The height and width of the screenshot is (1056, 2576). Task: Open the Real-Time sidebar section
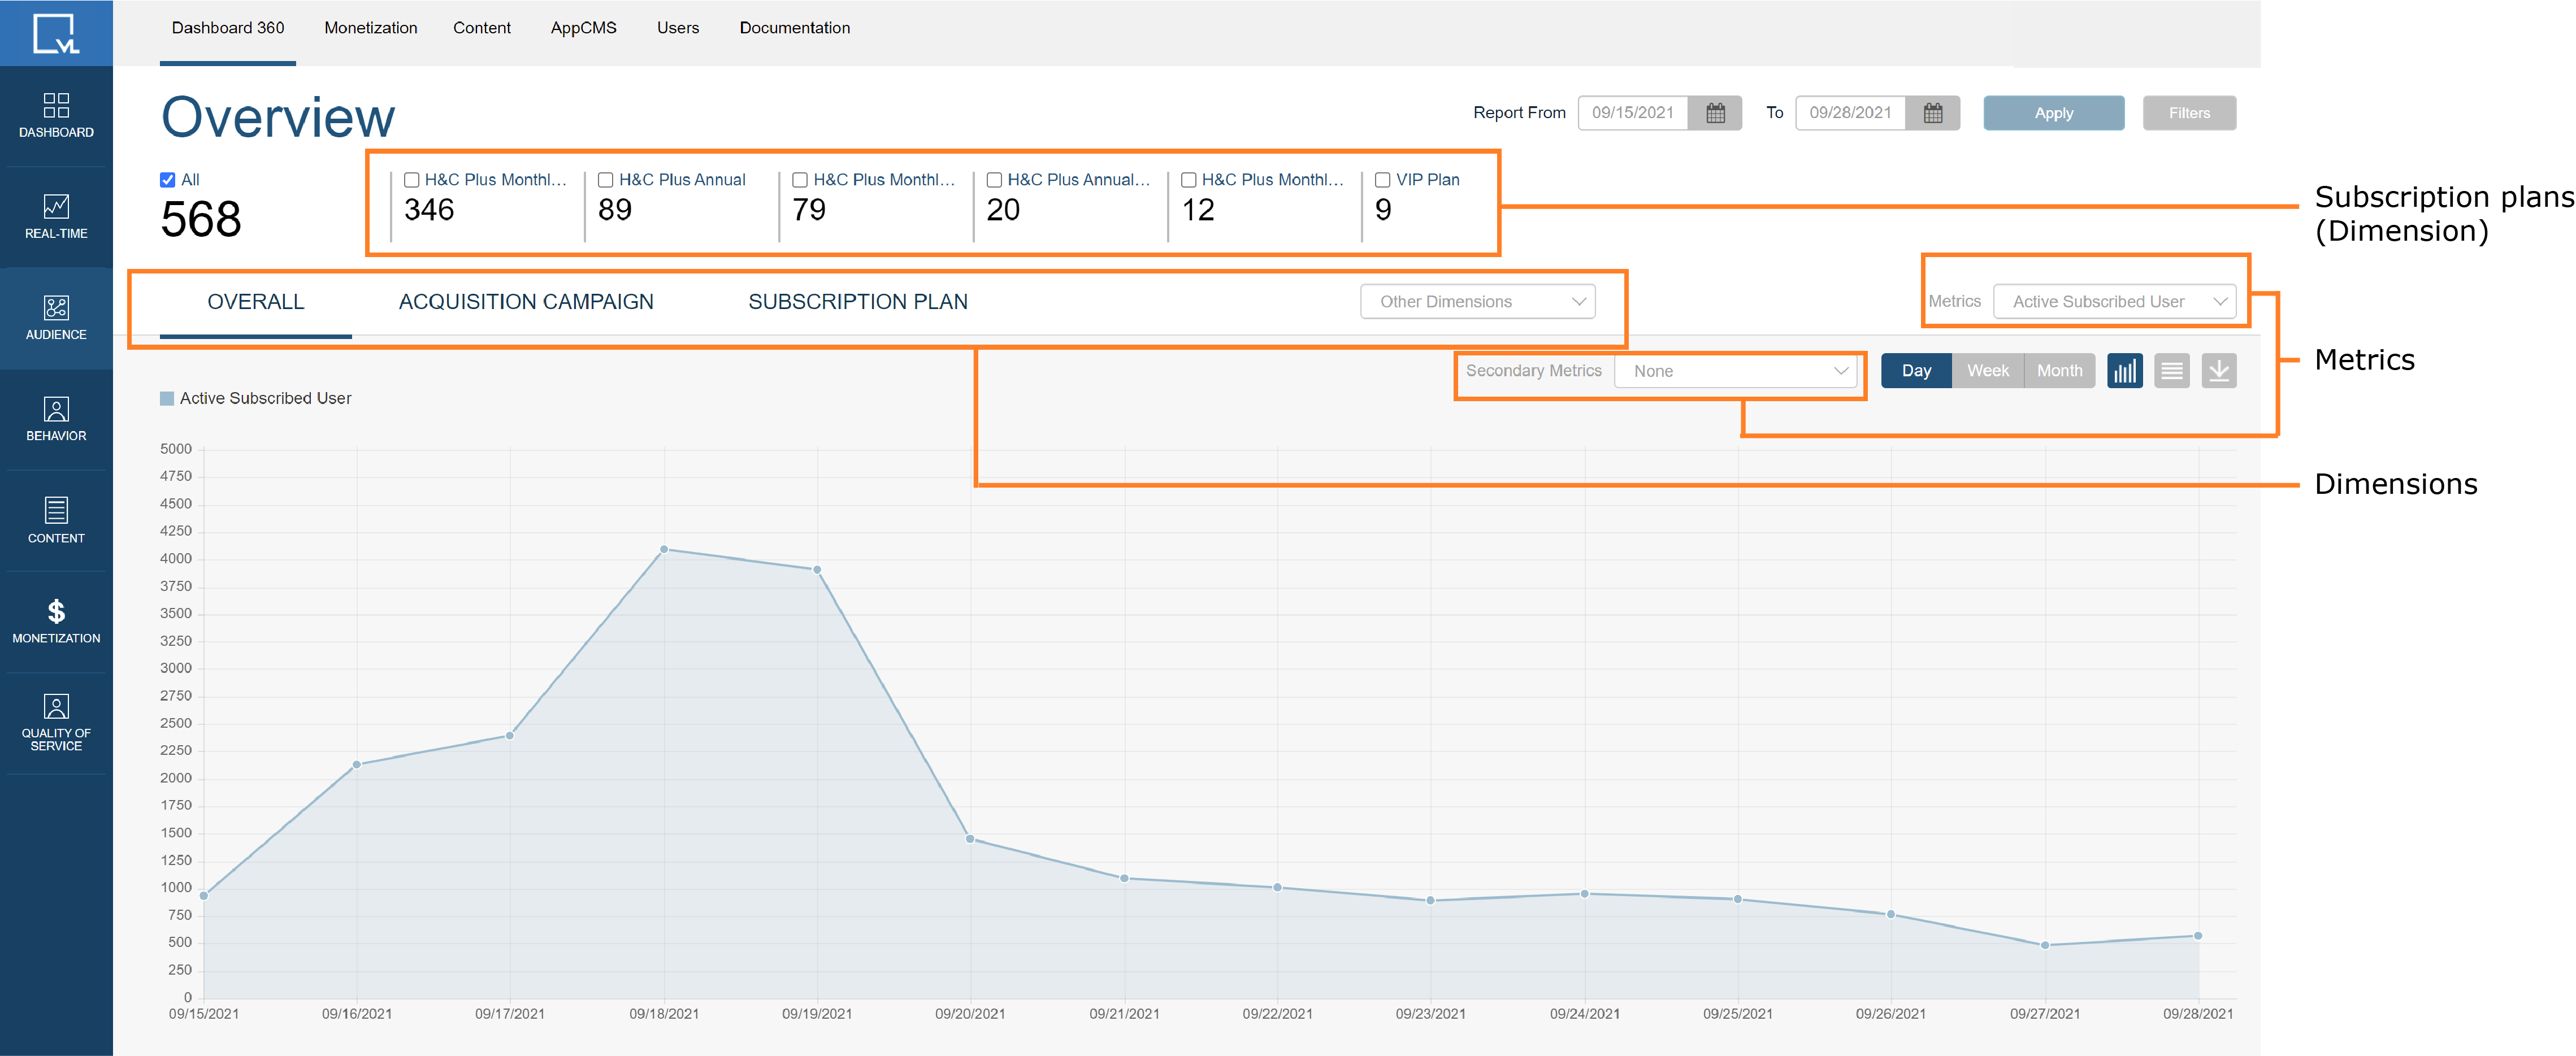click(x=56, y=216)
